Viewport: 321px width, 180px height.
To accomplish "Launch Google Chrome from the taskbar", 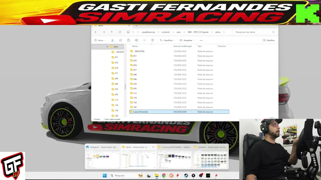I will pyautogui.click(x=164, y=175).
